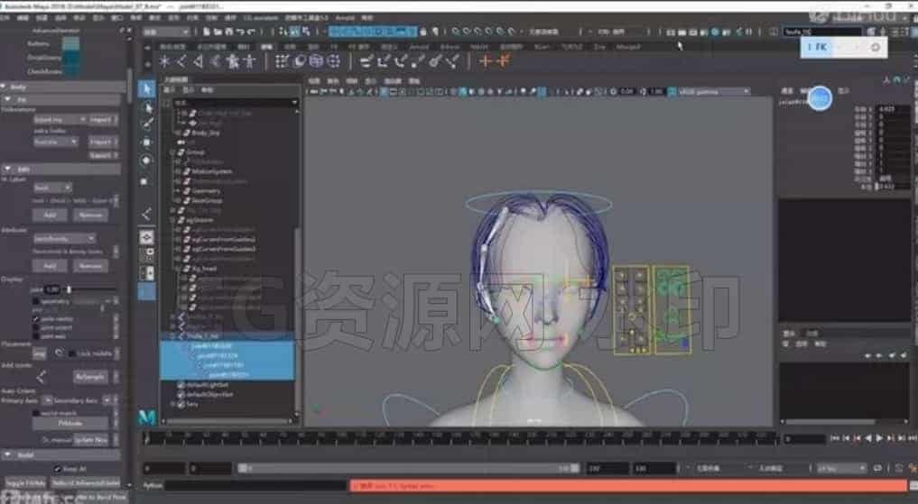
Task: Click the ReSample button
Action: (91, 377)
